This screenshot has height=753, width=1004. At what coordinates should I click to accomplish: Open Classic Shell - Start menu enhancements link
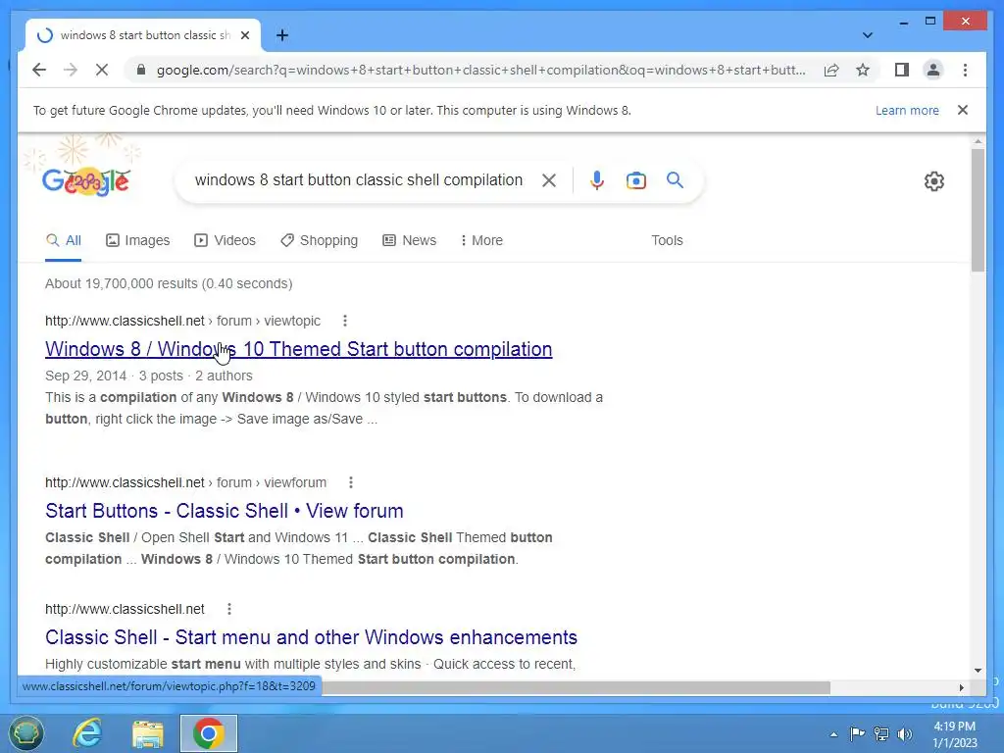point(311,637)
